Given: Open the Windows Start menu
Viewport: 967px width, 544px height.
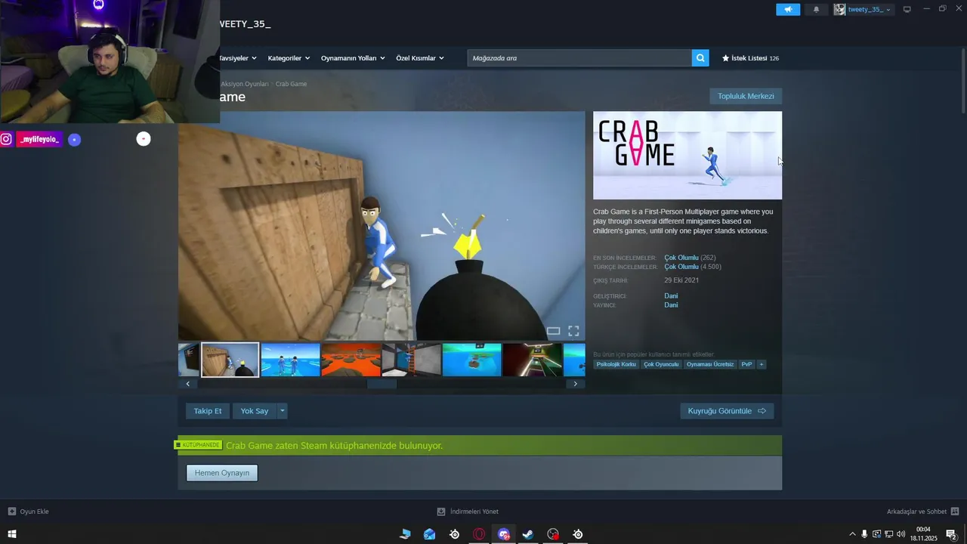Looking at the screenshot, I should pos(12,534).
